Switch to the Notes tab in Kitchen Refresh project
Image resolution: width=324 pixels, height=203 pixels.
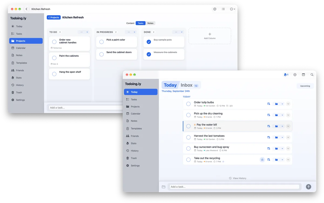point(150,23)
